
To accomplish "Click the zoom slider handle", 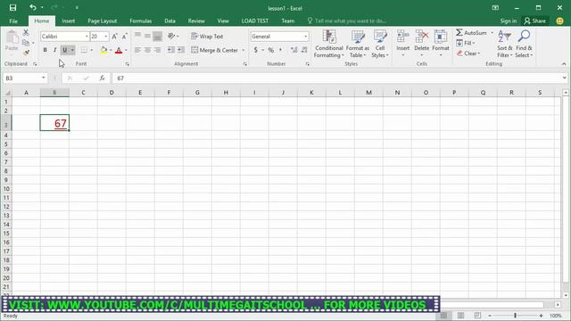I will [x=515, y=316].
